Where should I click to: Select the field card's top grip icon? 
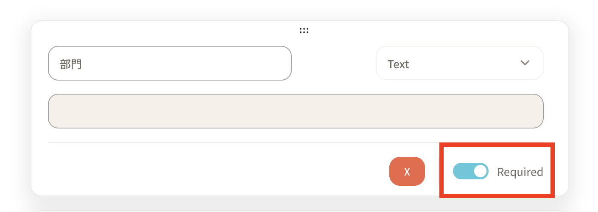[304, 31]
